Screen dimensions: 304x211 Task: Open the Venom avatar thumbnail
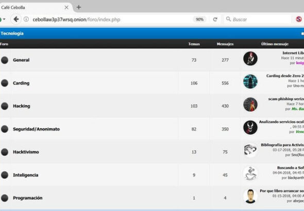pos(250,128)
